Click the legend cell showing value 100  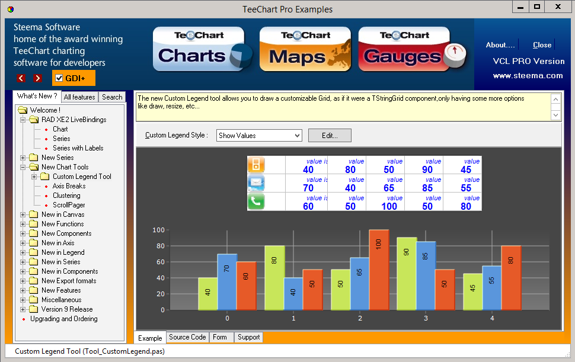(x=385, y=201)
